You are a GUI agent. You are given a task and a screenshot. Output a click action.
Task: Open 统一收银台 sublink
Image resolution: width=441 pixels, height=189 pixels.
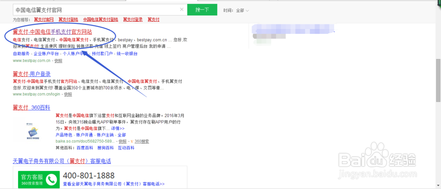point(127,54)
